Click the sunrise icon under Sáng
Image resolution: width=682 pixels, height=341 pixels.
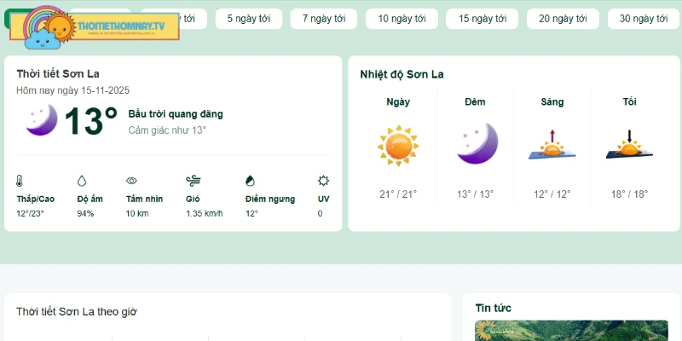[552, 145]
